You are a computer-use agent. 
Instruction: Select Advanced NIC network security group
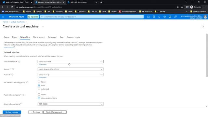pyautogui.click(x=39, y=89)
